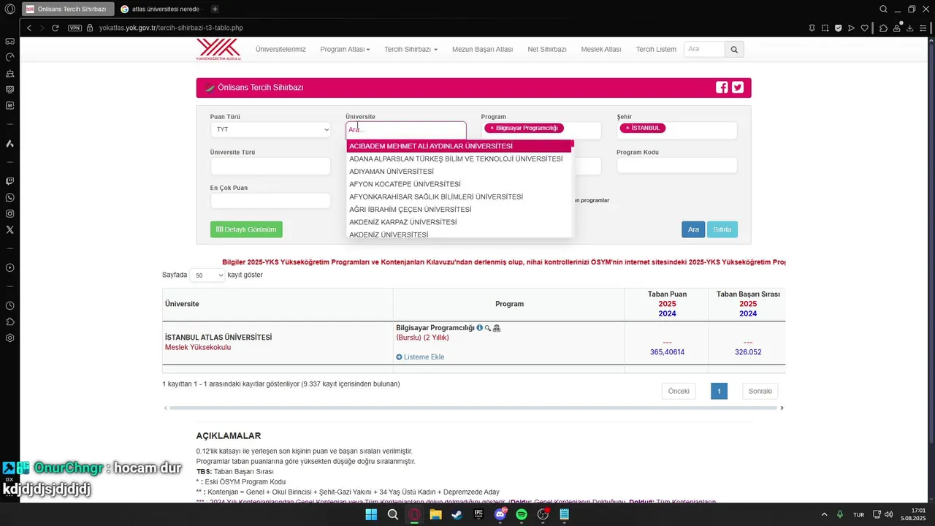Open extensions cube icon
The width and height of the screenshot is (935, 526).
click(x=884, y=28)
